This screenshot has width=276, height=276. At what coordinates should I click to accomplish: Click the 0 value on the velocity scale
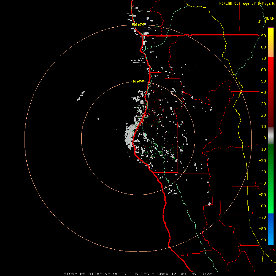[265, 138]
